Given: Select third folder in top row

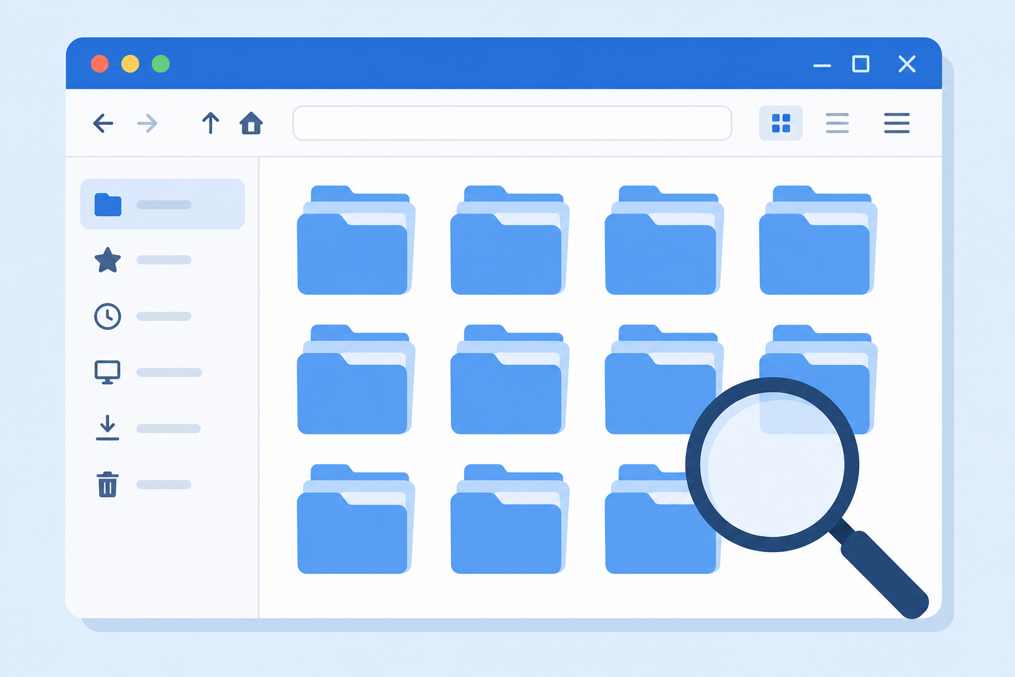Looking at the screenshot, I should click(x=664, y=240).
